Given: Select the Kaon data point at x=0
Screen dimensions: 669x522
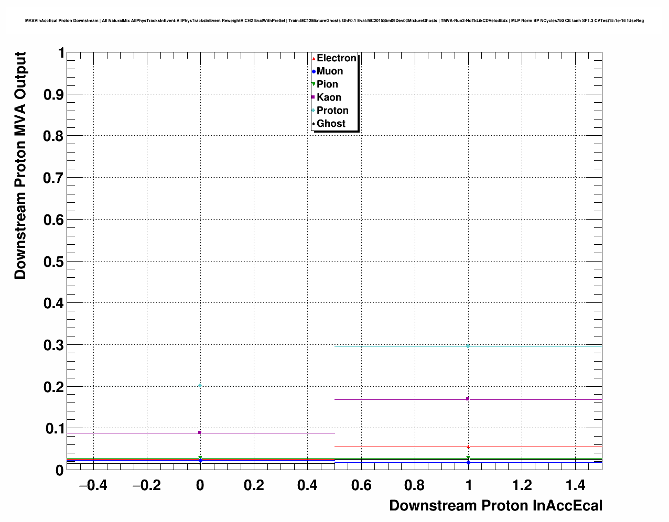Looking at the screenshot, I should 200,432.
